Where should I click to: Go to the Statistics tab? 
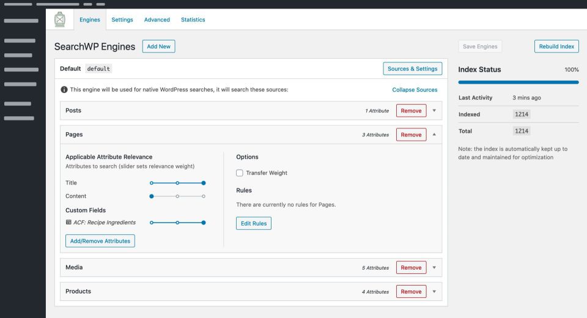[193, 20]
